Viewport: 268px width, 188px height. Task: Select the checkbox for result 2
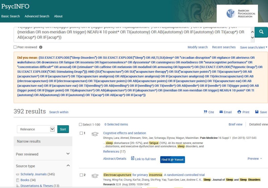tap(81, 175)
